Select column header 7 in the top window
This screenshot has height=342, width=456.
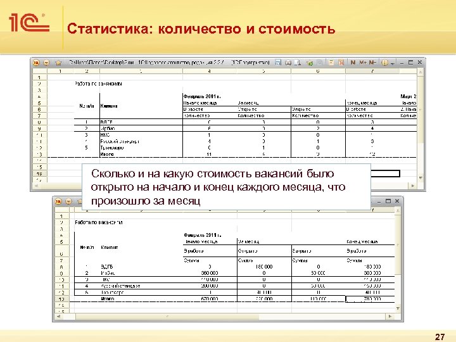[x=372, y=71]
